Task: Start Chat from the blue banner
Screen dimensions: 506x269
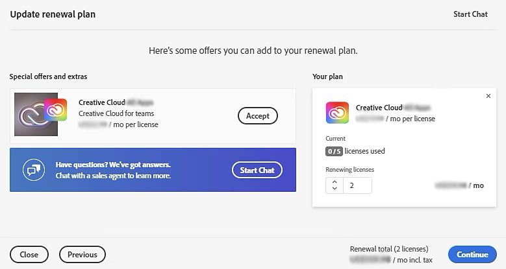Action: coord(257,170)
